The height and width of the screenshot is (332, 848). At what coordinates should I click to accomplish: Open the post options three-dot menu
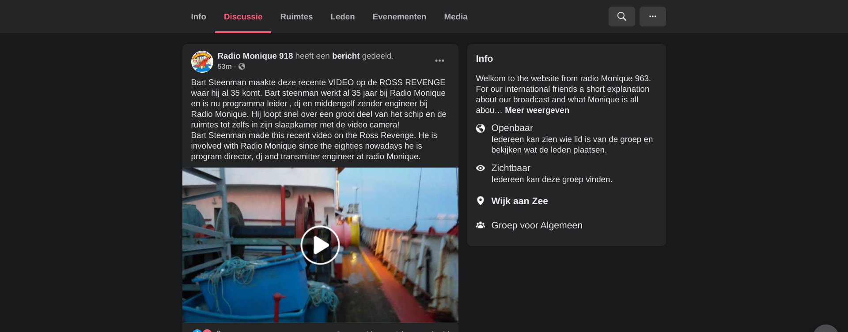coord(439,61)
